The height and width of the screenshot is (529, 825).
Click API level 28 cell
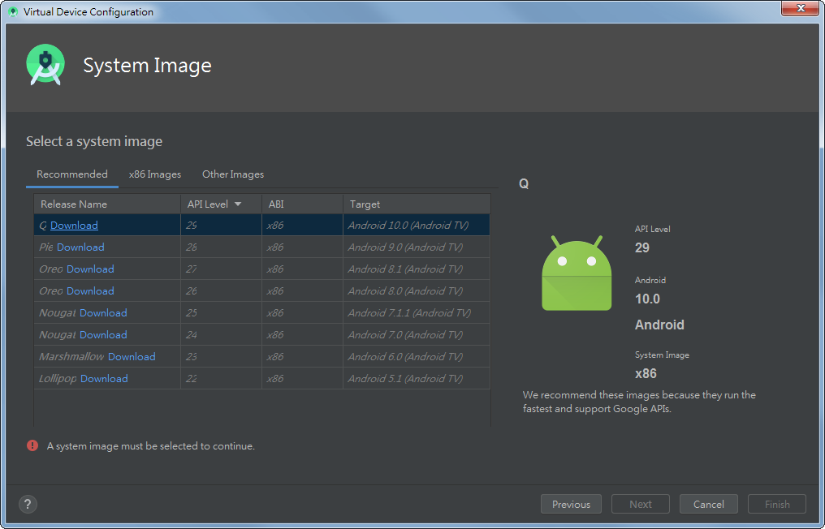[x=222, y=247]
